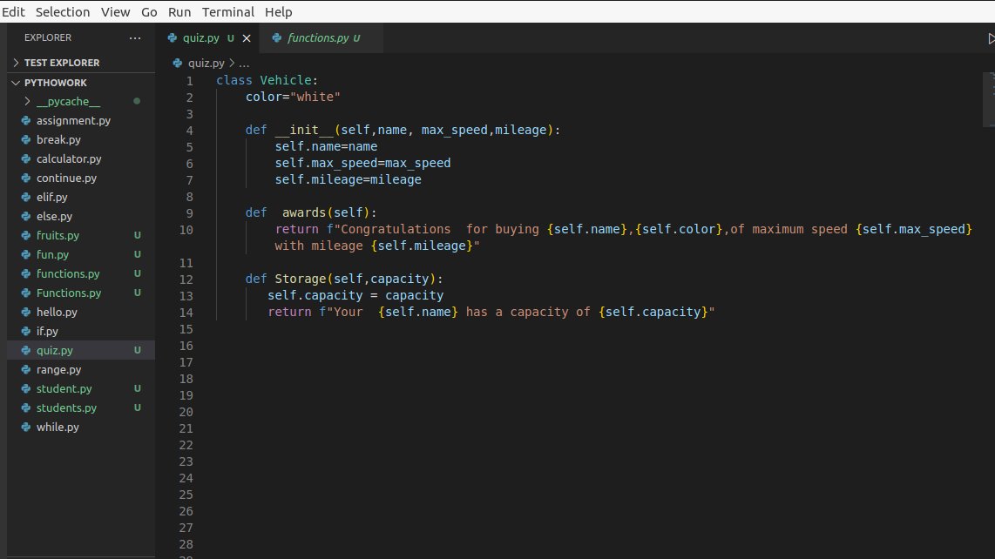Open the Selection menu

tap(62, 12)
